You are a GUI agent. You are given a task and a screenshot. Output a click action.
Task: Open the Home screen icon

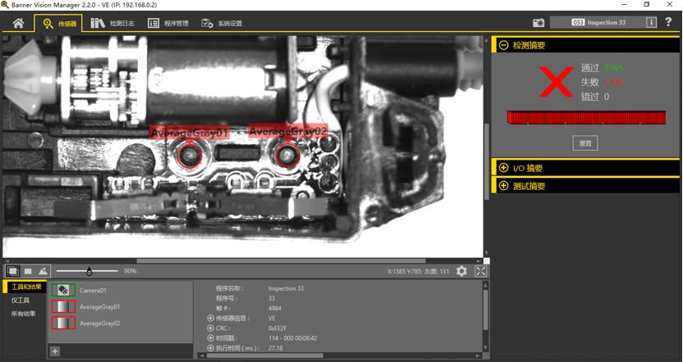(18, 23)
